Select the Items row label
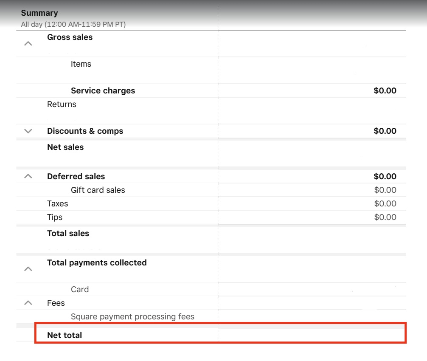 click(81, 64)
